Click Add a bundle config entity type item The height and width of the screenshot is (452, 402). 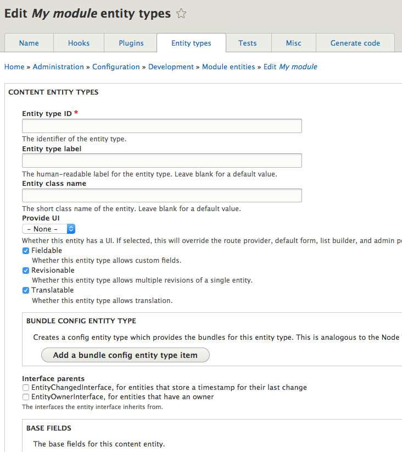coord(125,355)
